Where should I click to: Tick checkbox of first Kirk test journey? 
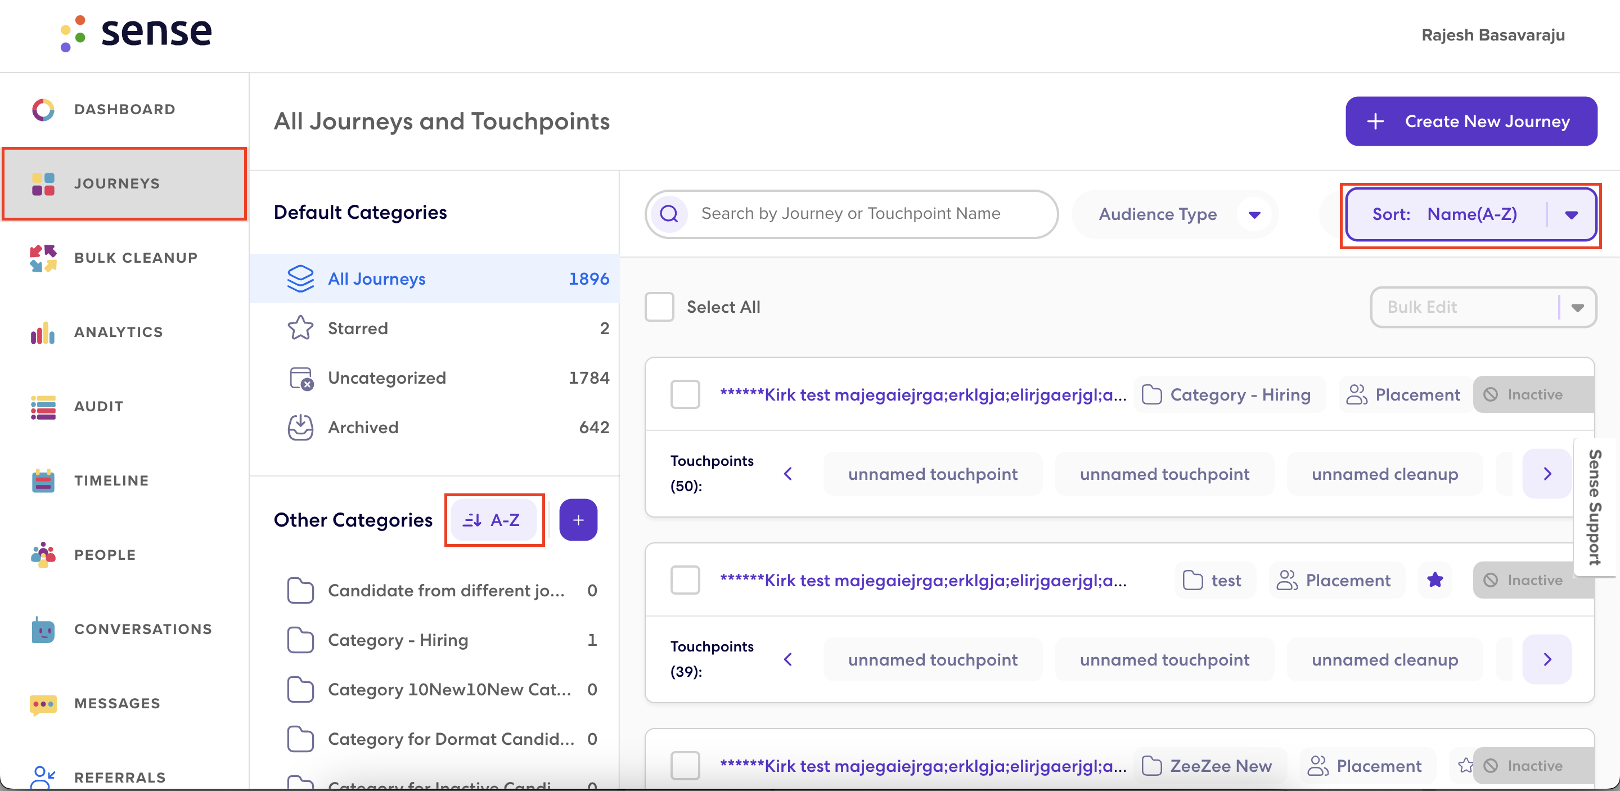(685, 394)
